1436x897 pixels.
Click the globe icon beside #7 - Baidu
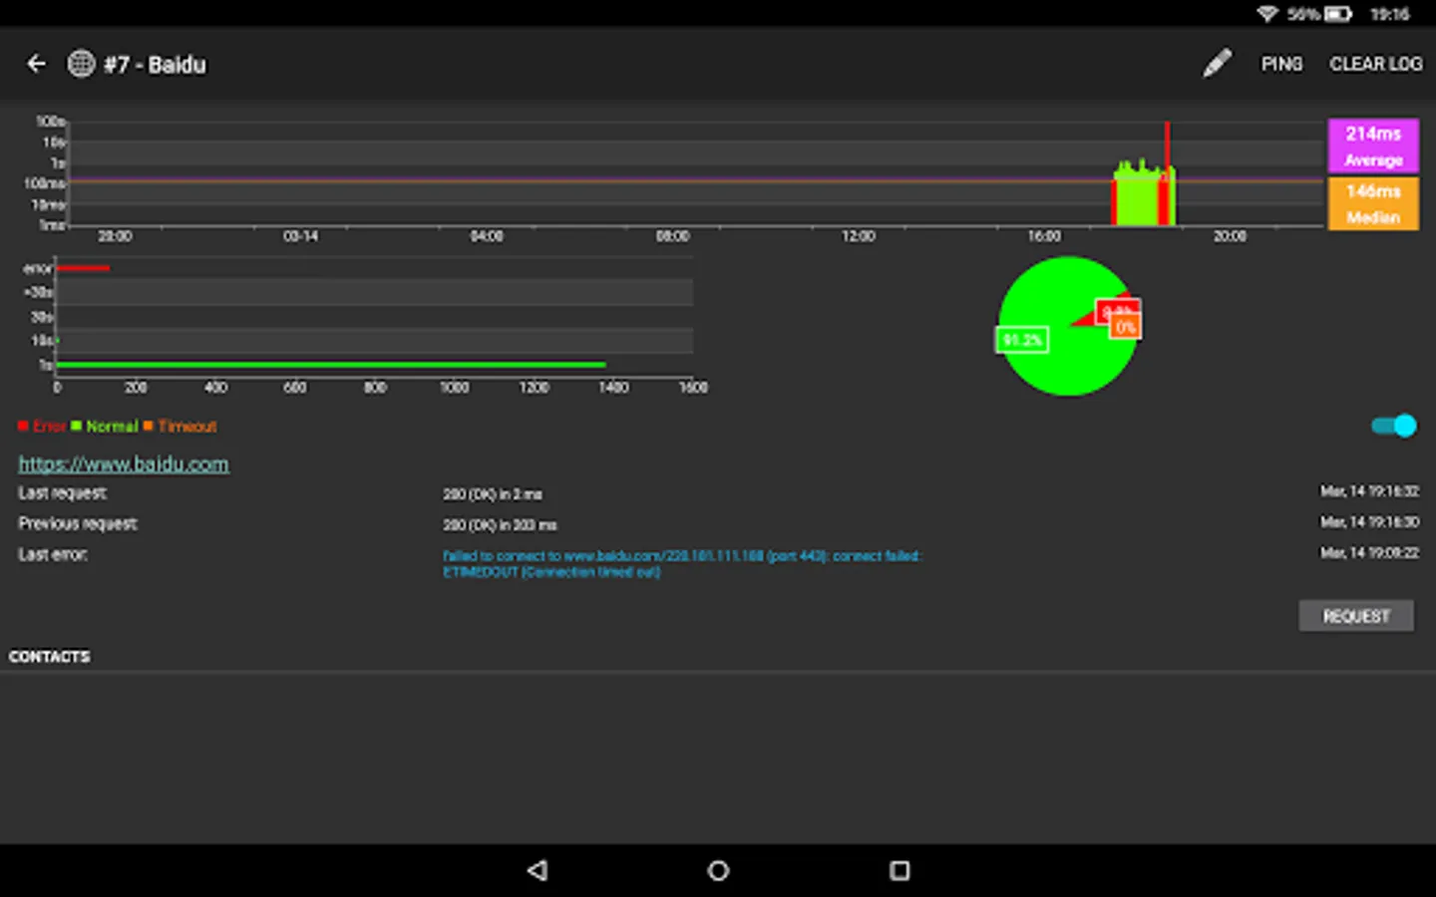coord(81,64)
